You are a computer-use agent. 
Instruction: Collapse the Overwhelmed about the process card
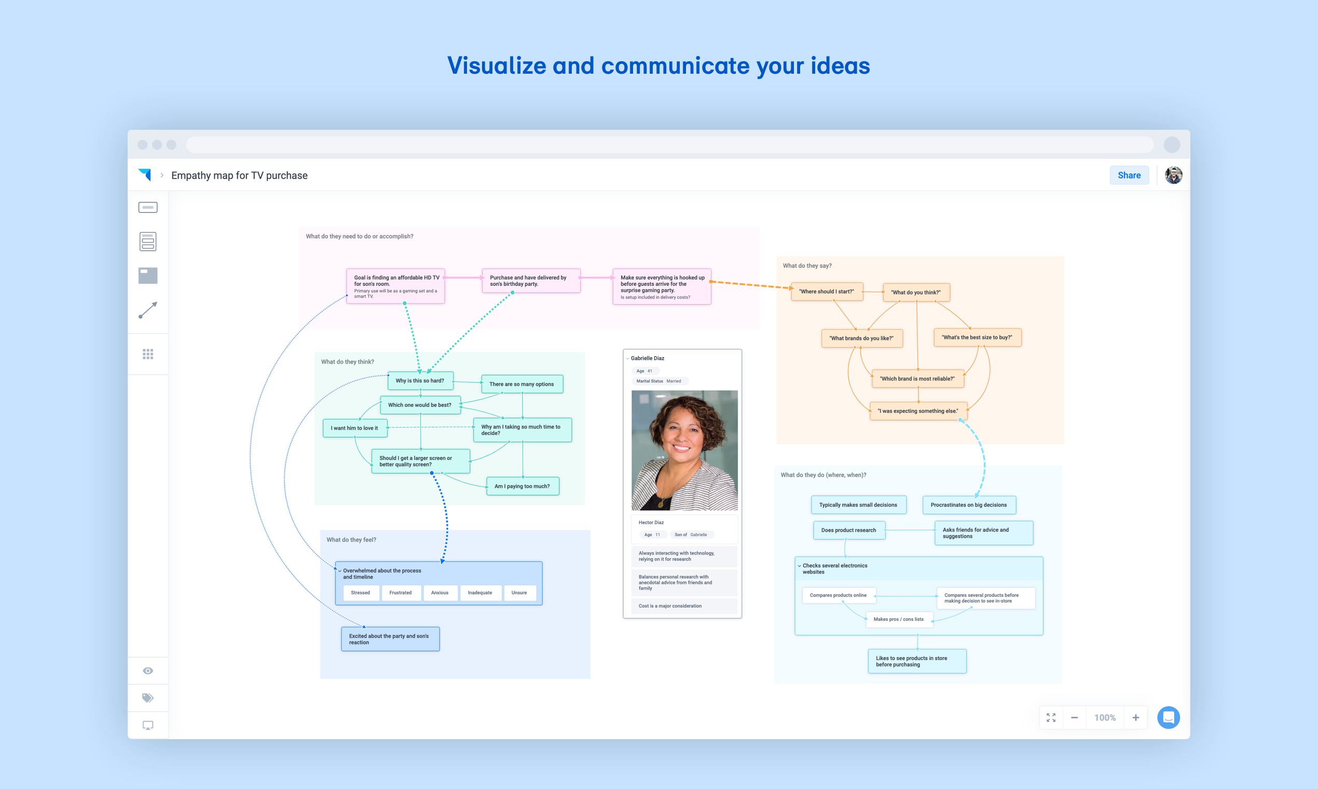point(339,571)
